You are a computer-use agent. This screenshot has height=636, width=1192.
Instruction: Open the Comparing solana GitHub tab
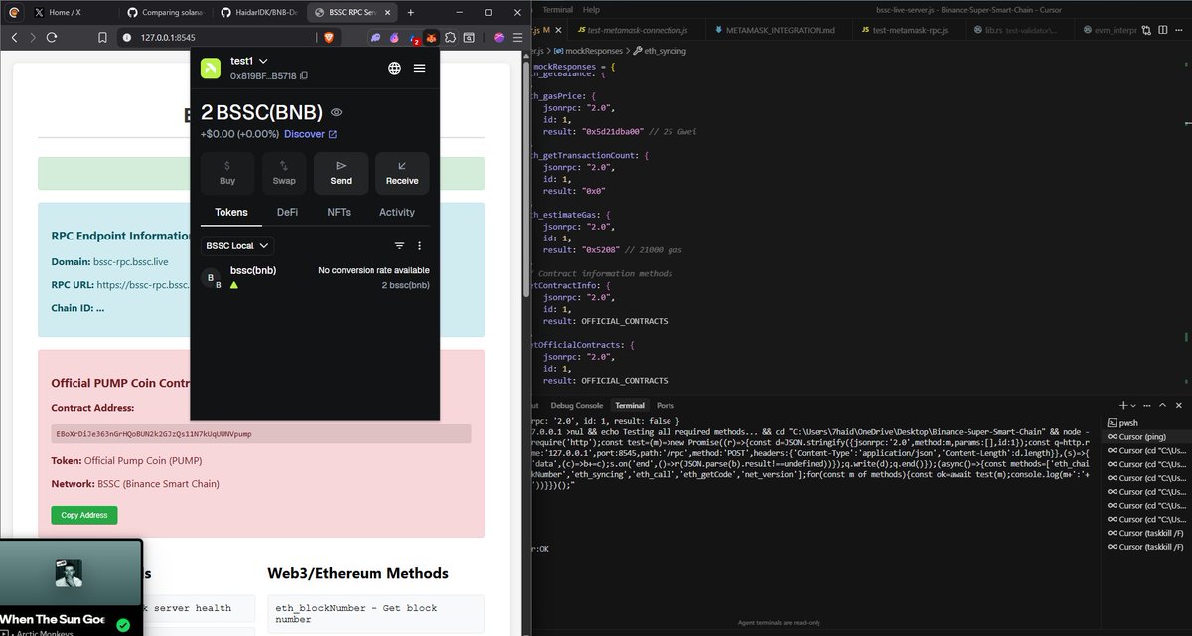[165, 12]
